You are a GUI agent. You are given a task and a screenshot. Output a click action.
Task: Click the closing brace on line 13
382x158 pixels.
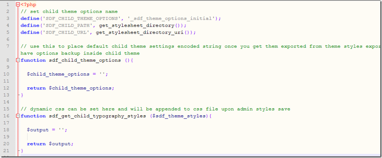point(22,95)
